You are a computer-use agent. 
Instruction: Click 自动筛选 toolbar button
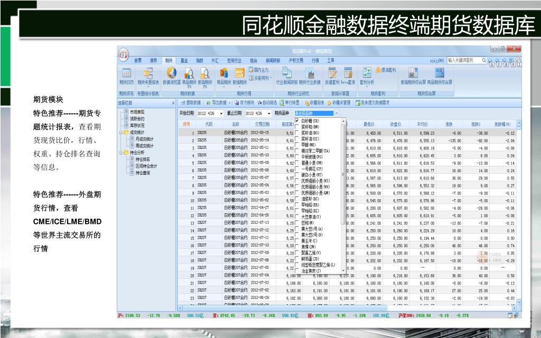267,103
